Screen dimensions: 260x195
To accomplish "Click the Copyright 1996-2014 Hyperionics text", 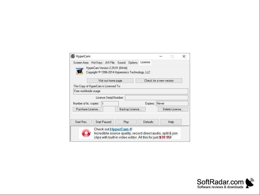I will [x=118, y=72].
